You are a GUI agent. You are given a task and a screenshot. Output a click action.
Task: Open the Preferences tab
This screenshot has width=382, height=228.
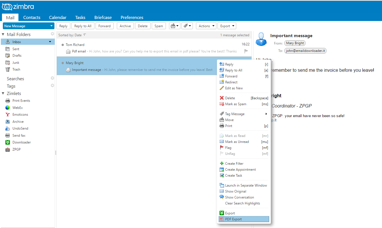point(132,17)
